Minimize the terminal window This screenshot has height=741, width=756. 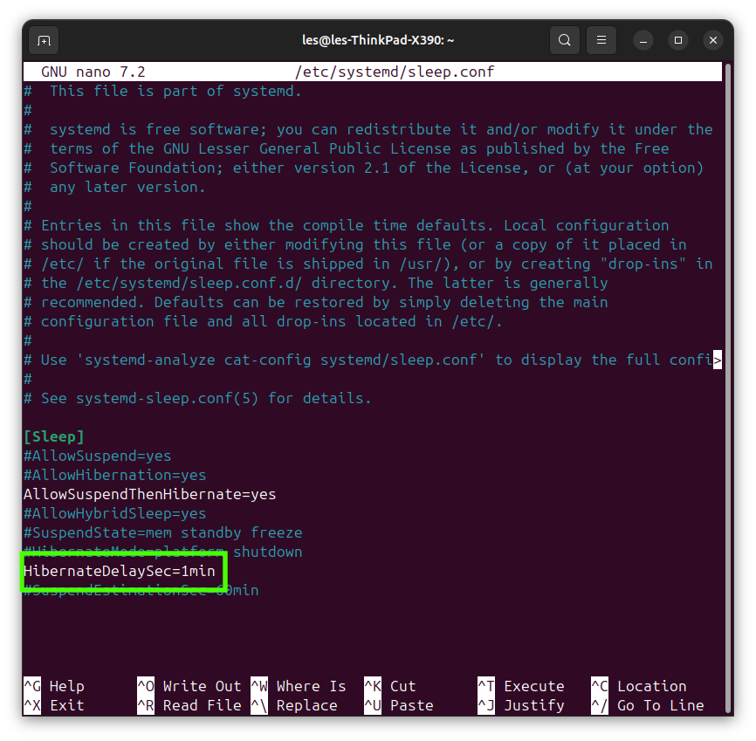click(643, 40)
